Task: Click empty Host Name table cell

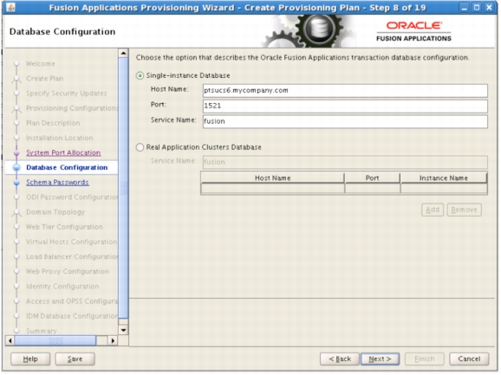Action: [272, 189]
